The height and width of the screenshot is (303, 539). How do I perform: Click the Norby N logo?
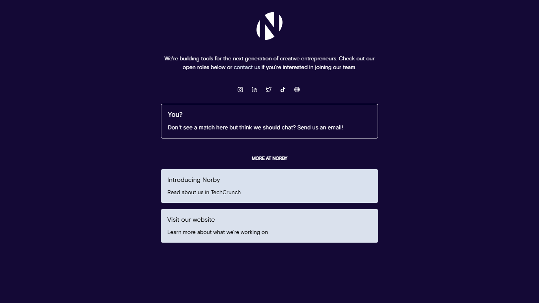tap(269, 26)
